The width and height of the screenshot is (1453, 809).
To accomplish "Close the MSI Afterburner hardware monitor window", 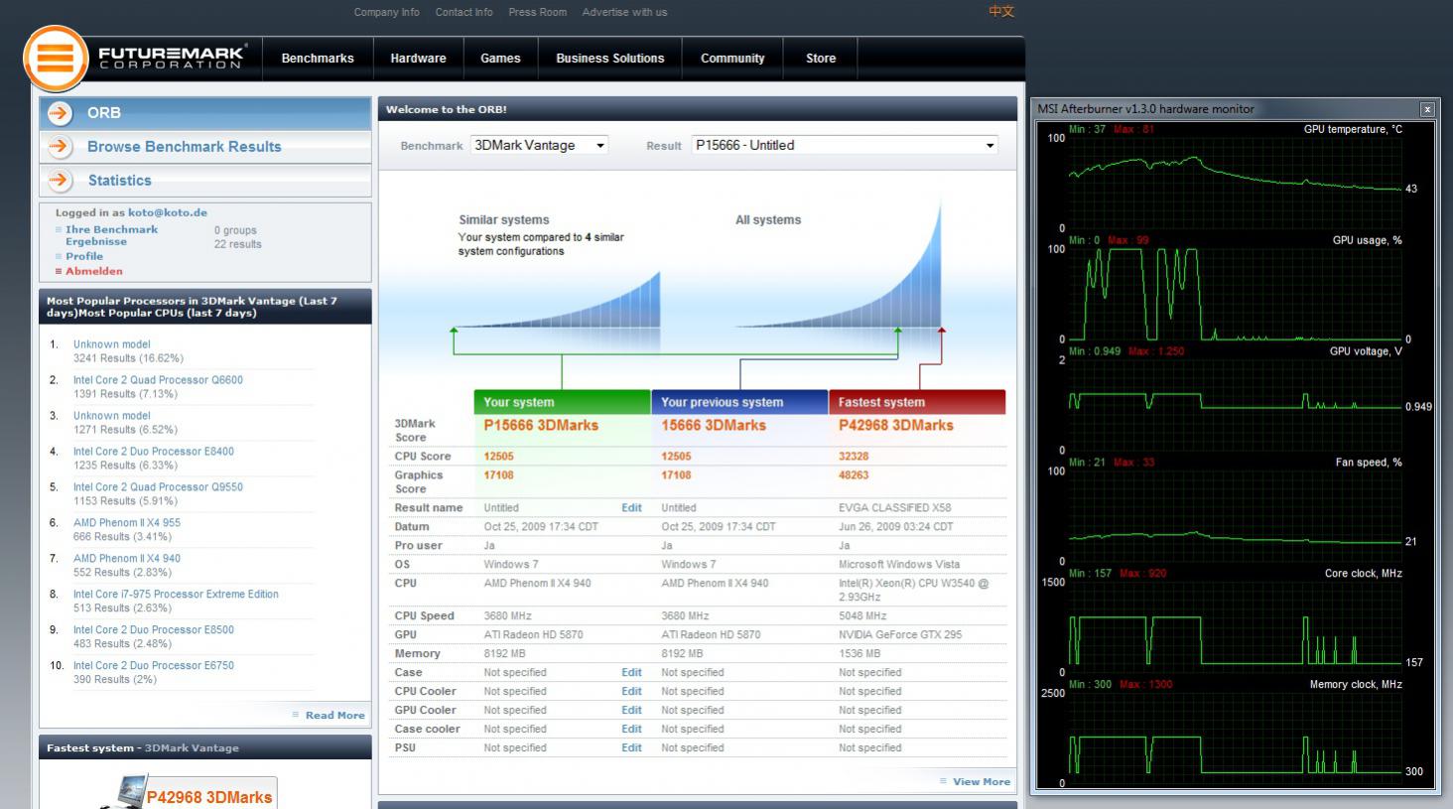I will tap(1427, 109).
